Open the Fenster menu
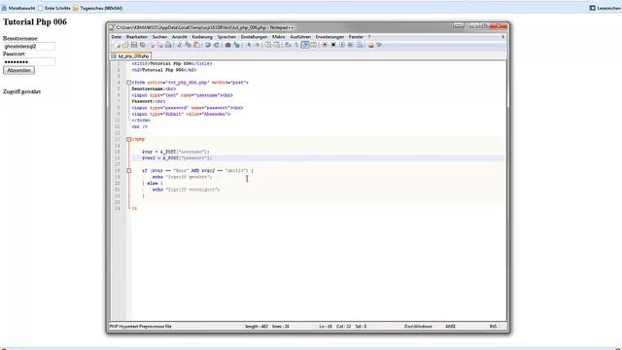This screenshot has height=350, width=622. tap(356, 37)
